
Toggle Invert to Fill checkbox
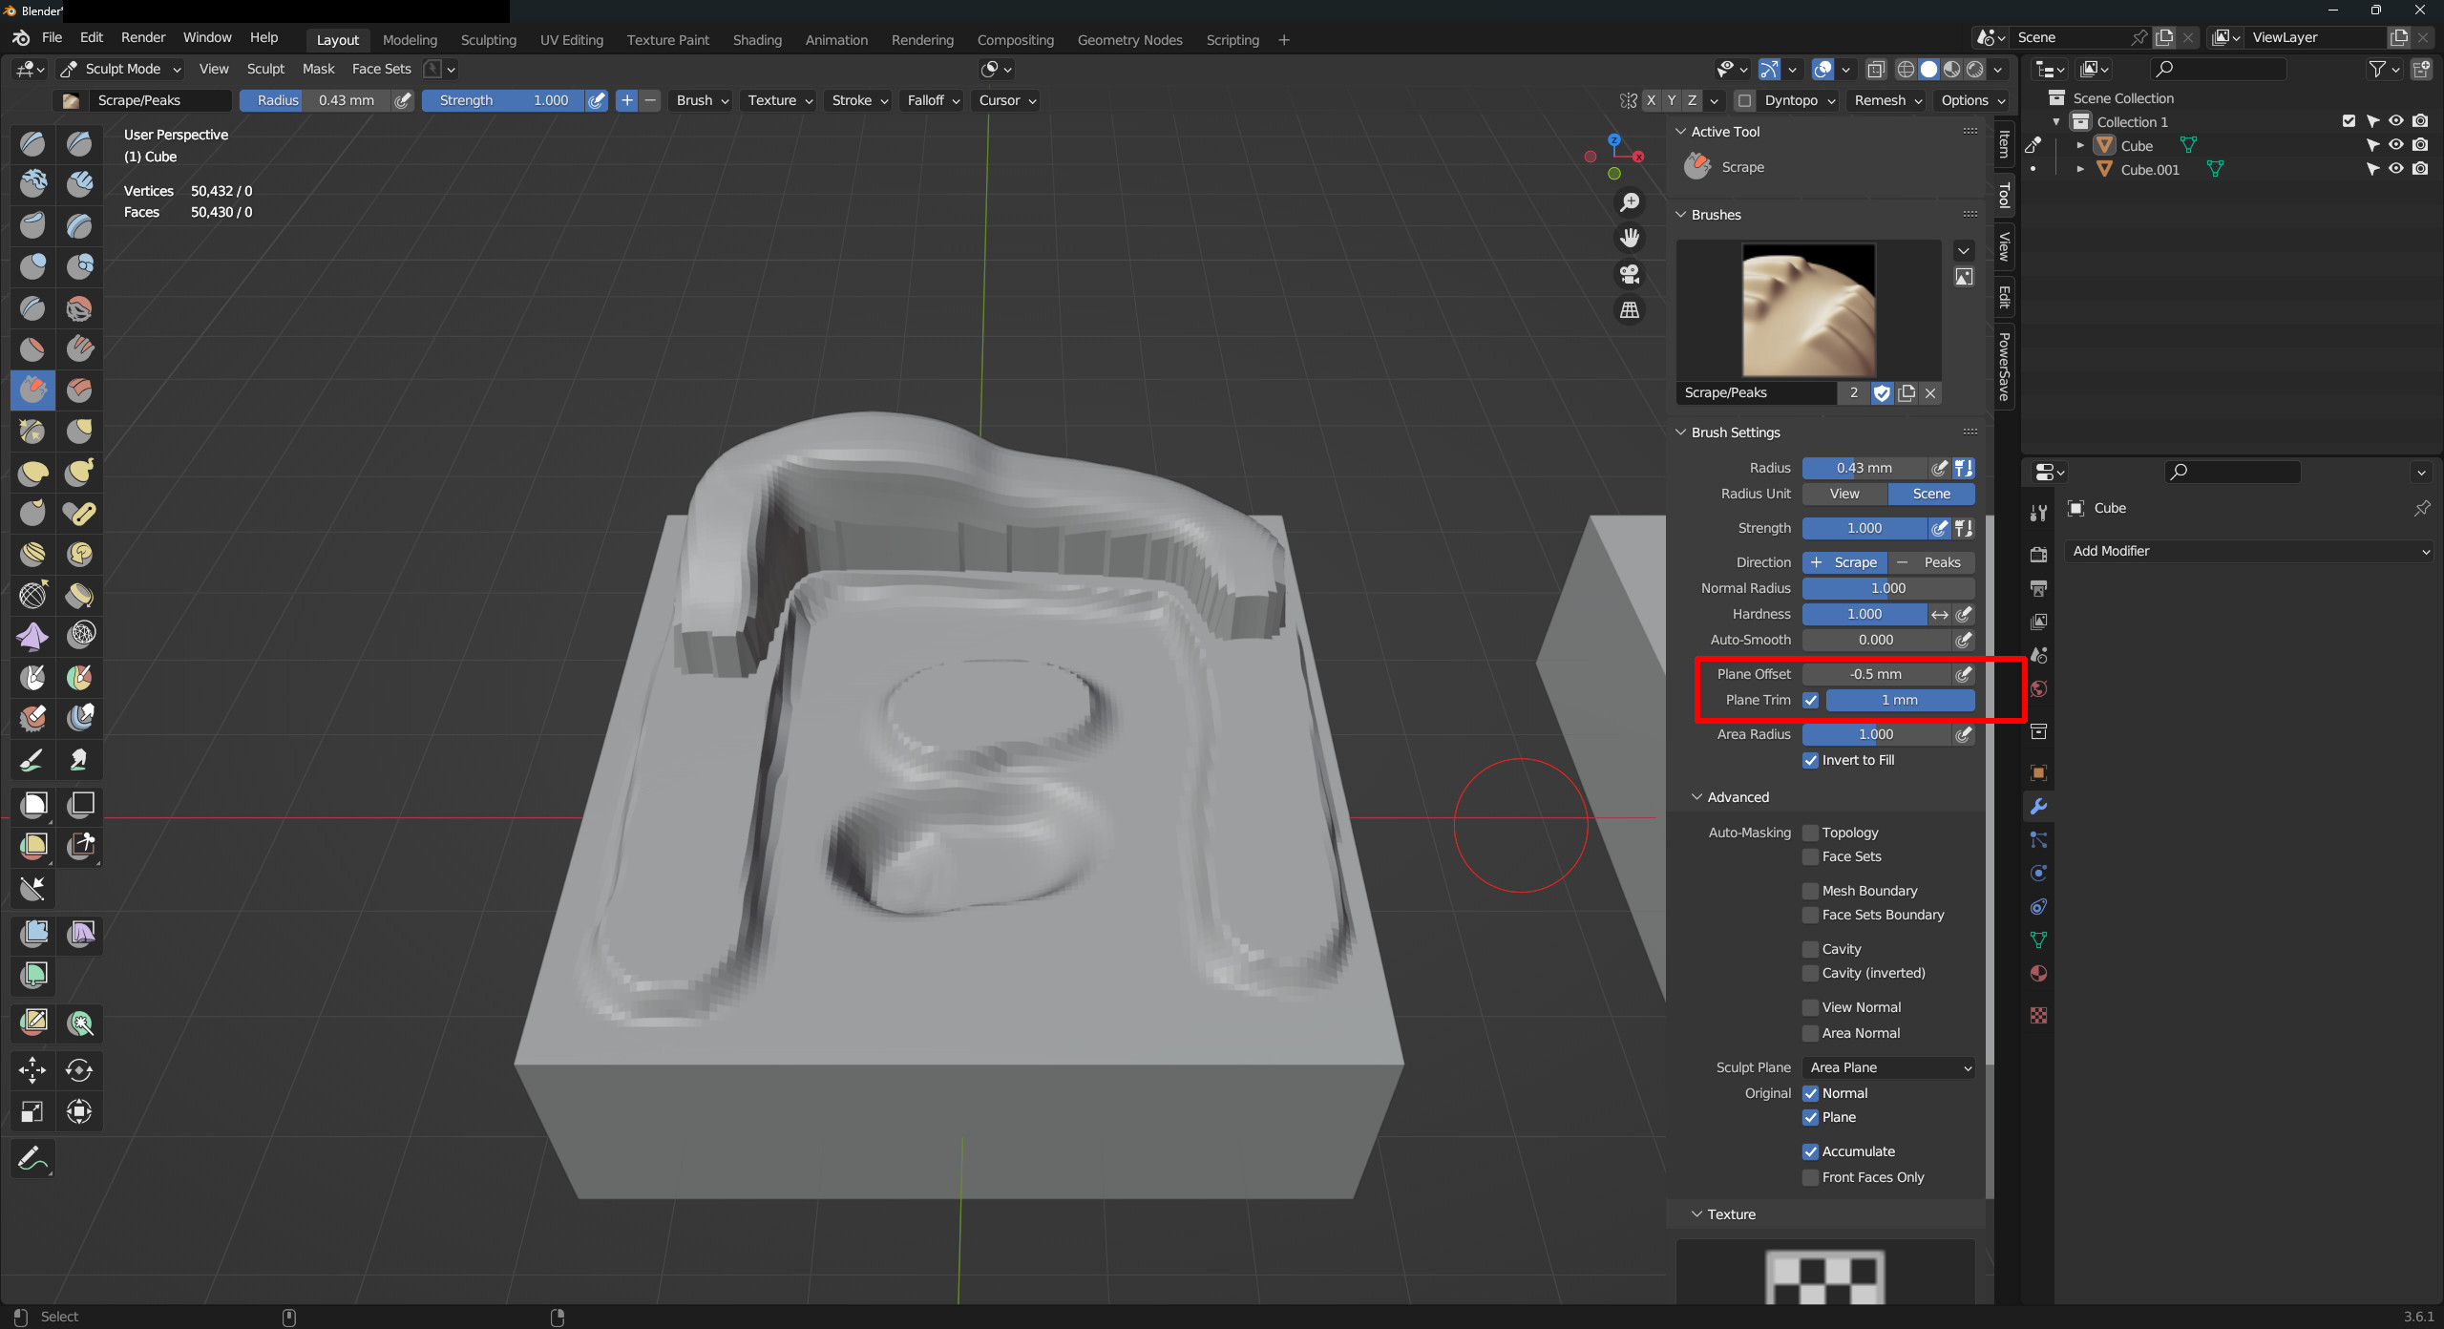(1810, 760)
